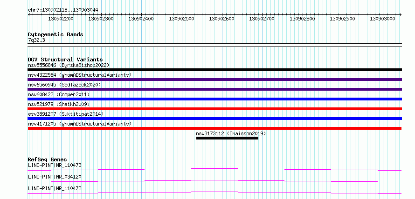The width and height of the screenshot is (415, 199).
Task: Click the blue bar of esv3891207
Action: (x=214, y=119)
